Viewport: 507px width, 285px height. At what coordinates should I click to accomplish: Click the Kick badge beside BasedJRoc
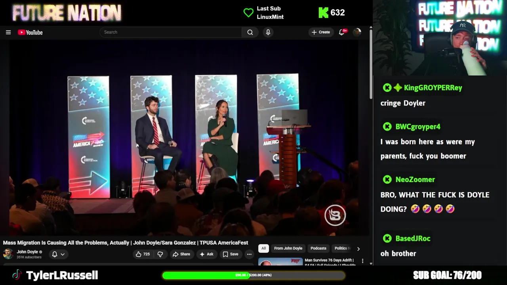pyautogui.click(x=387, y=238)
